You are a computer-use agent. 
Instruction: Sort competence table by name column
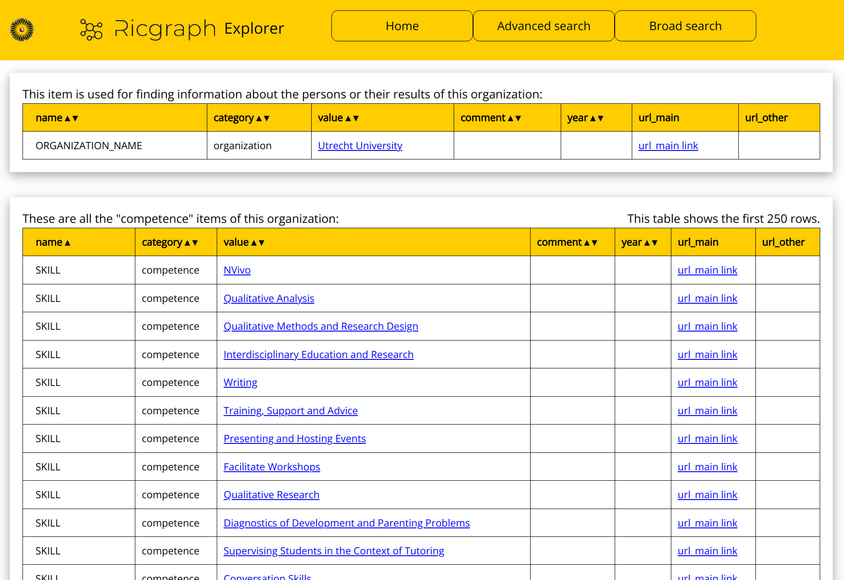(53, 242)
